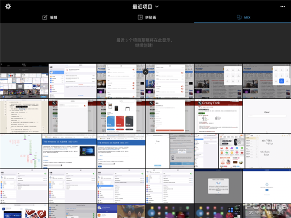Pick the Windows 10 laptop image screenshot
The width and height of the screenshot is (291, 218).
(72, 151)
